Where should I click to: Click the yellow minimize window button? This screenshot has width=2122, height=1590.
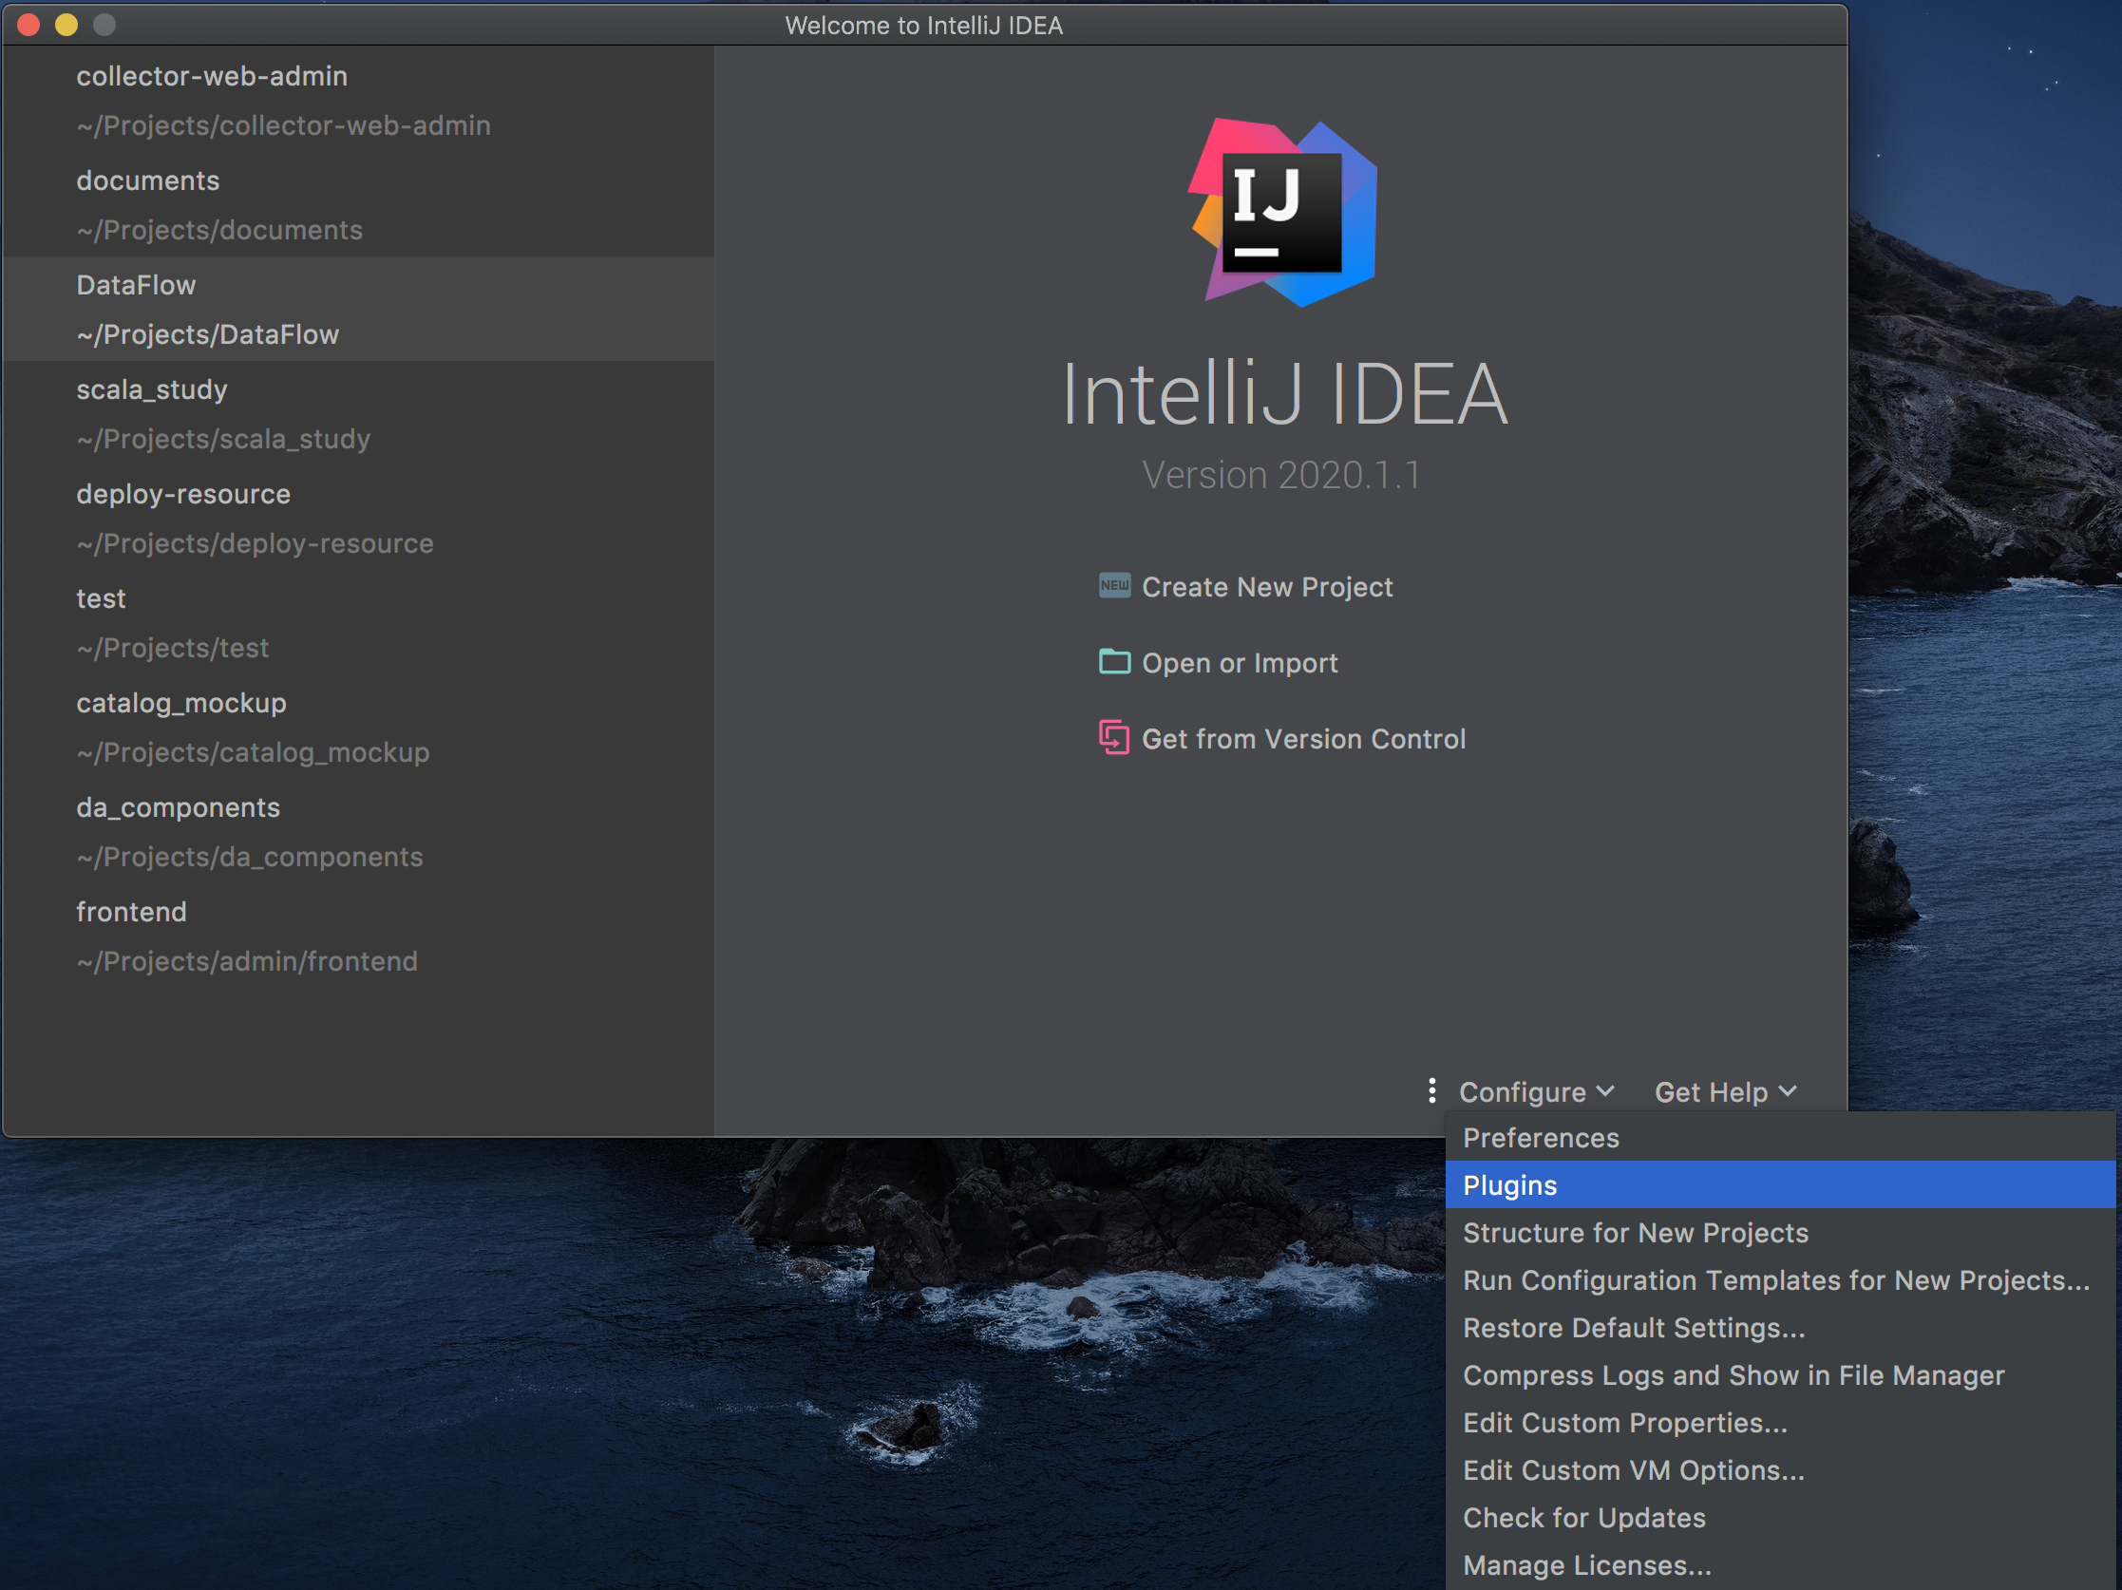coord(66,25)
